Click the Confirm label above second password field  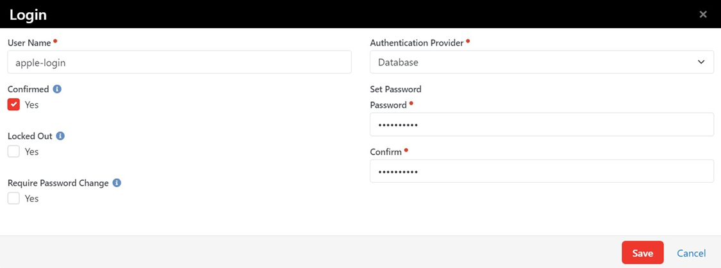(x=386, y=152)
